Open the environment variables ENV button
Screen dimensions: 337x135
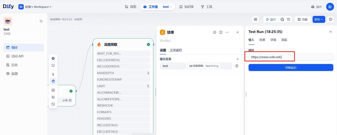point(255,19)
